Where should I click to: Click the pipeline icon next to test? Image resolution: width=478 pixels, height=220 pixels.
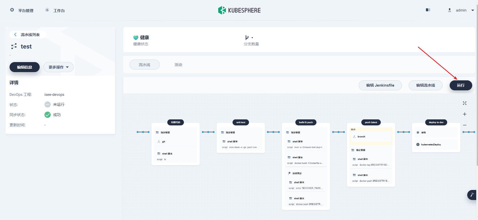coord(14,46)
